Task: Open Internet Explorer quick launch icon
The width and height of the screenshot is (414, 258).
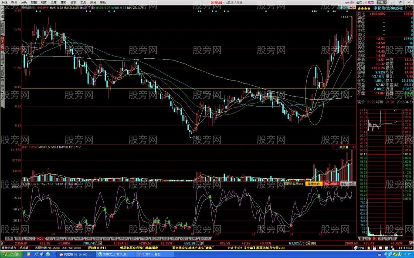Action: [37, 255]
